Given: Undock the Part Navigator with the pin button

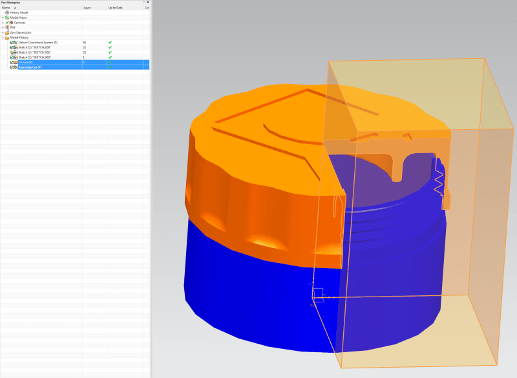Looking at the screenshot, I should click(144, 3).
